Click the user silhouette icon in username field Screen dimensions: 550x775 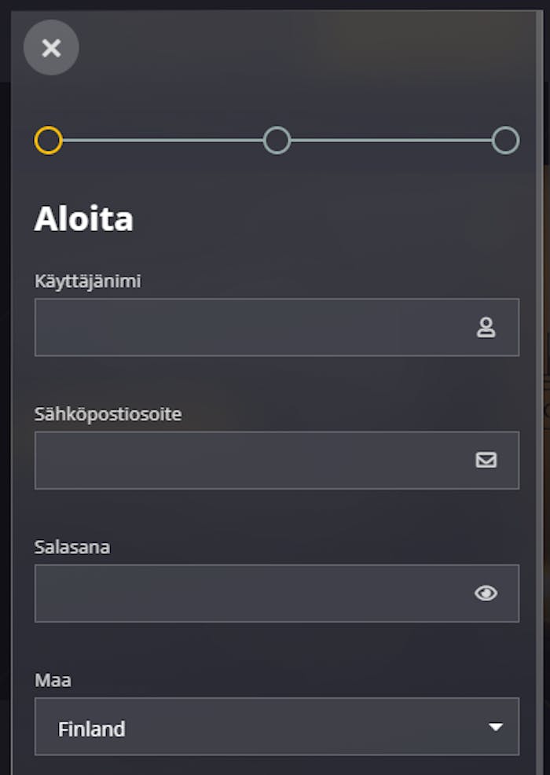(x=487, y=328)
